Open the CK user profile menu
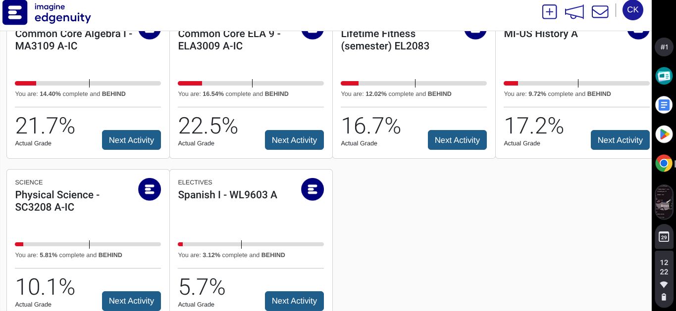Screen dimensions: 676x311 coord(632,10)
